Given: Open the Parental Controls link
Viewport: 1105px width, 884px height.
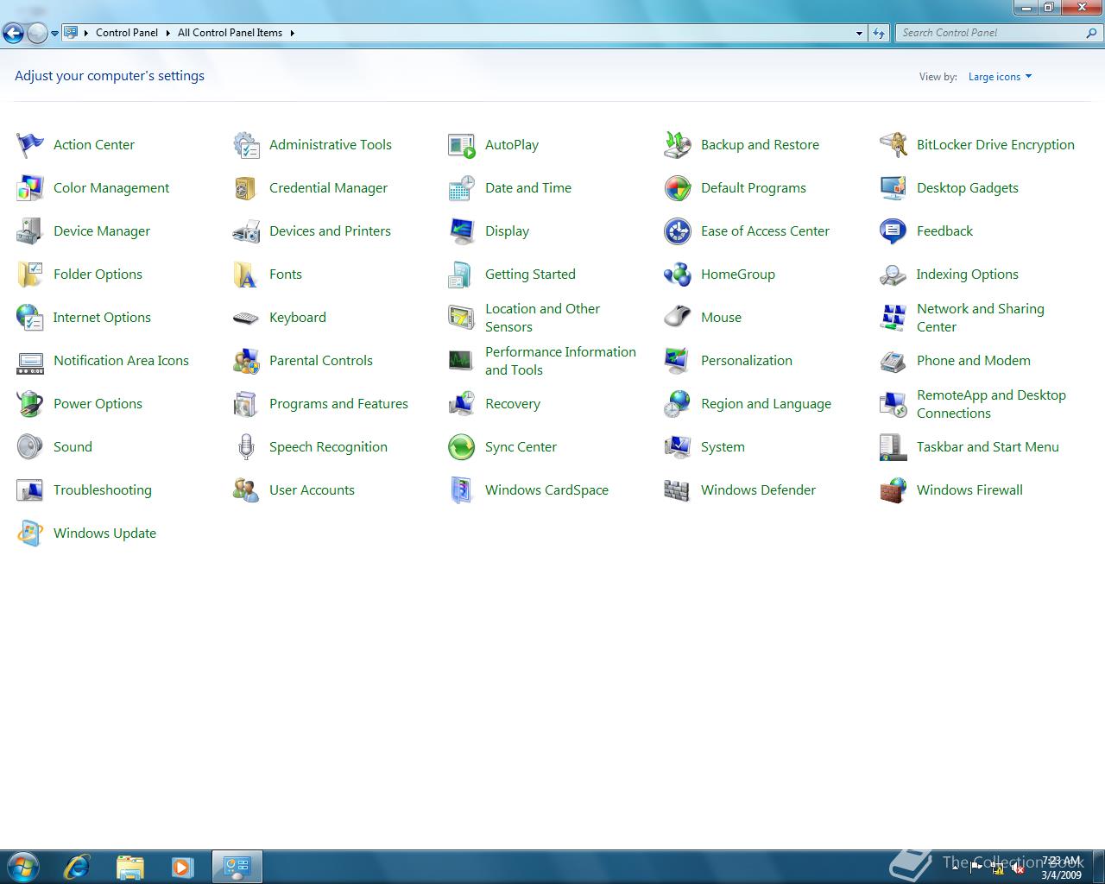Looking at the screenshot, I should click(x=321, y=361).
